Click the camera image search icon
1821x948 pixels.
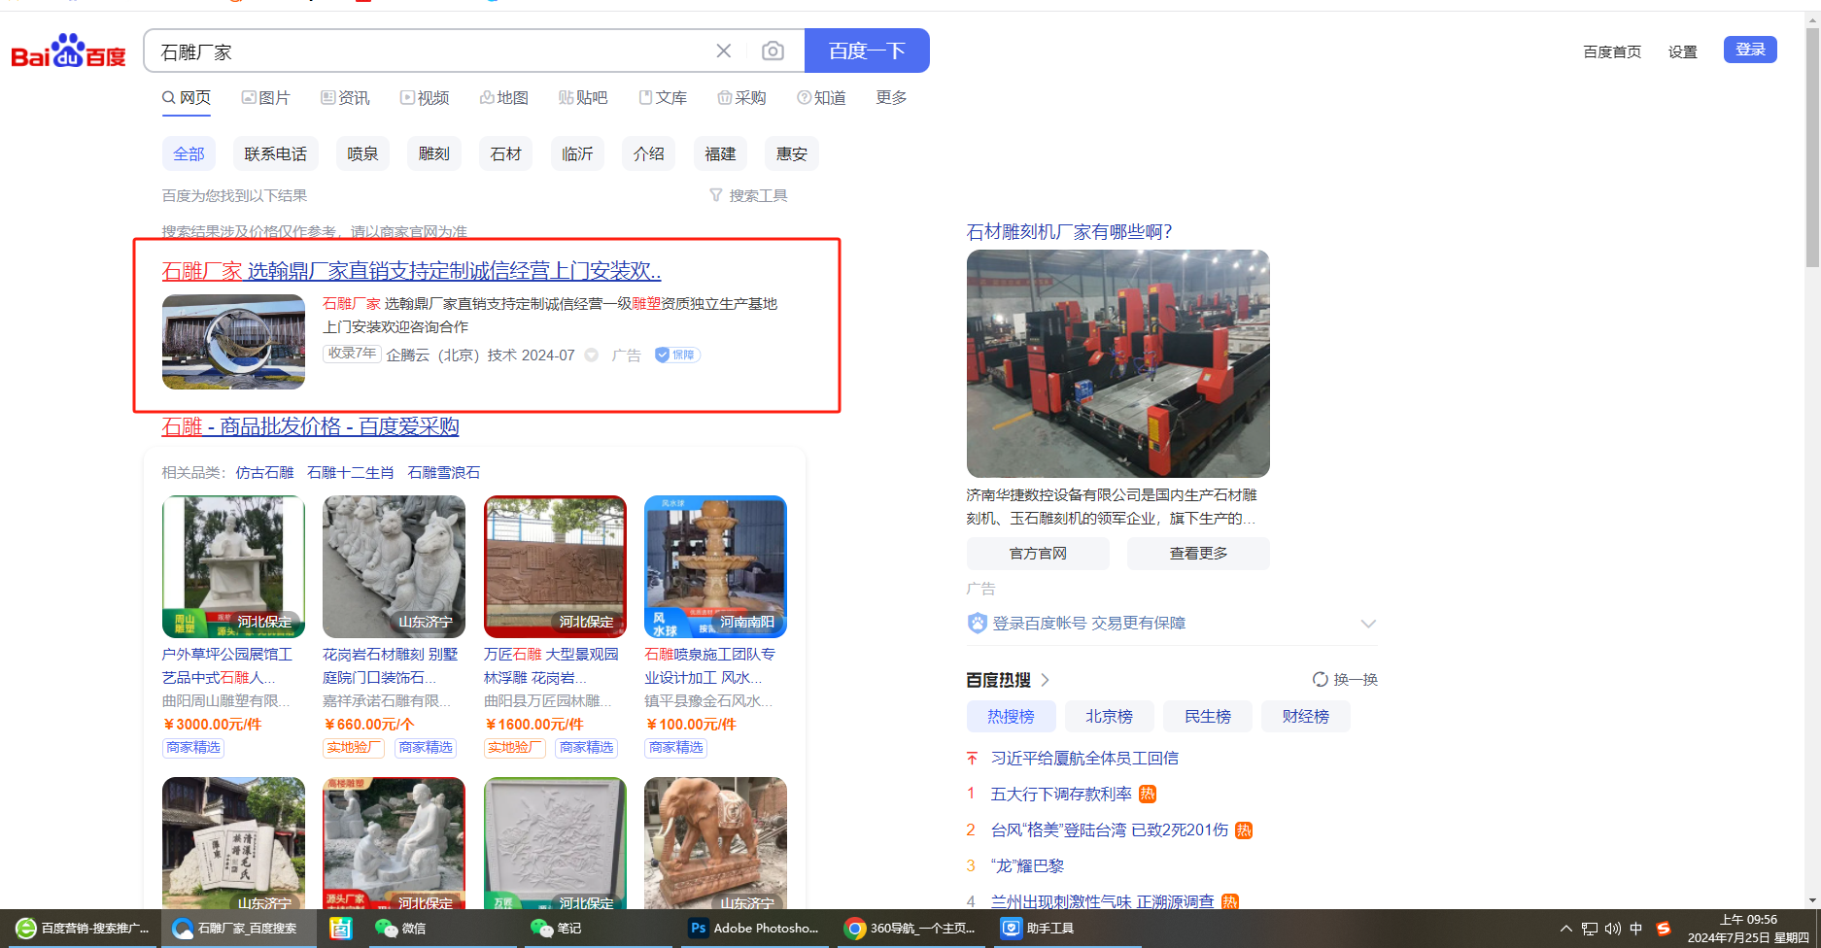click(773, 51)
